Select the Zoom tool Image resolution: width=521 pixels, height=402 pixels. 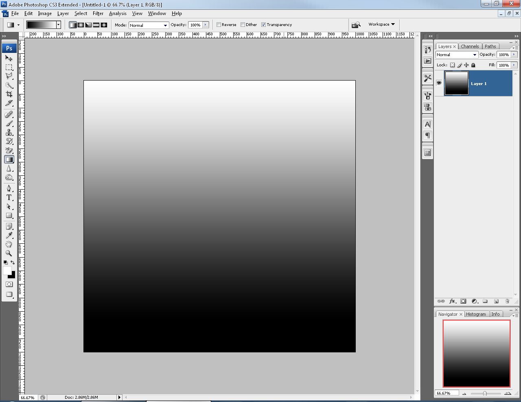pyautogui.click(x=9, y=253)
